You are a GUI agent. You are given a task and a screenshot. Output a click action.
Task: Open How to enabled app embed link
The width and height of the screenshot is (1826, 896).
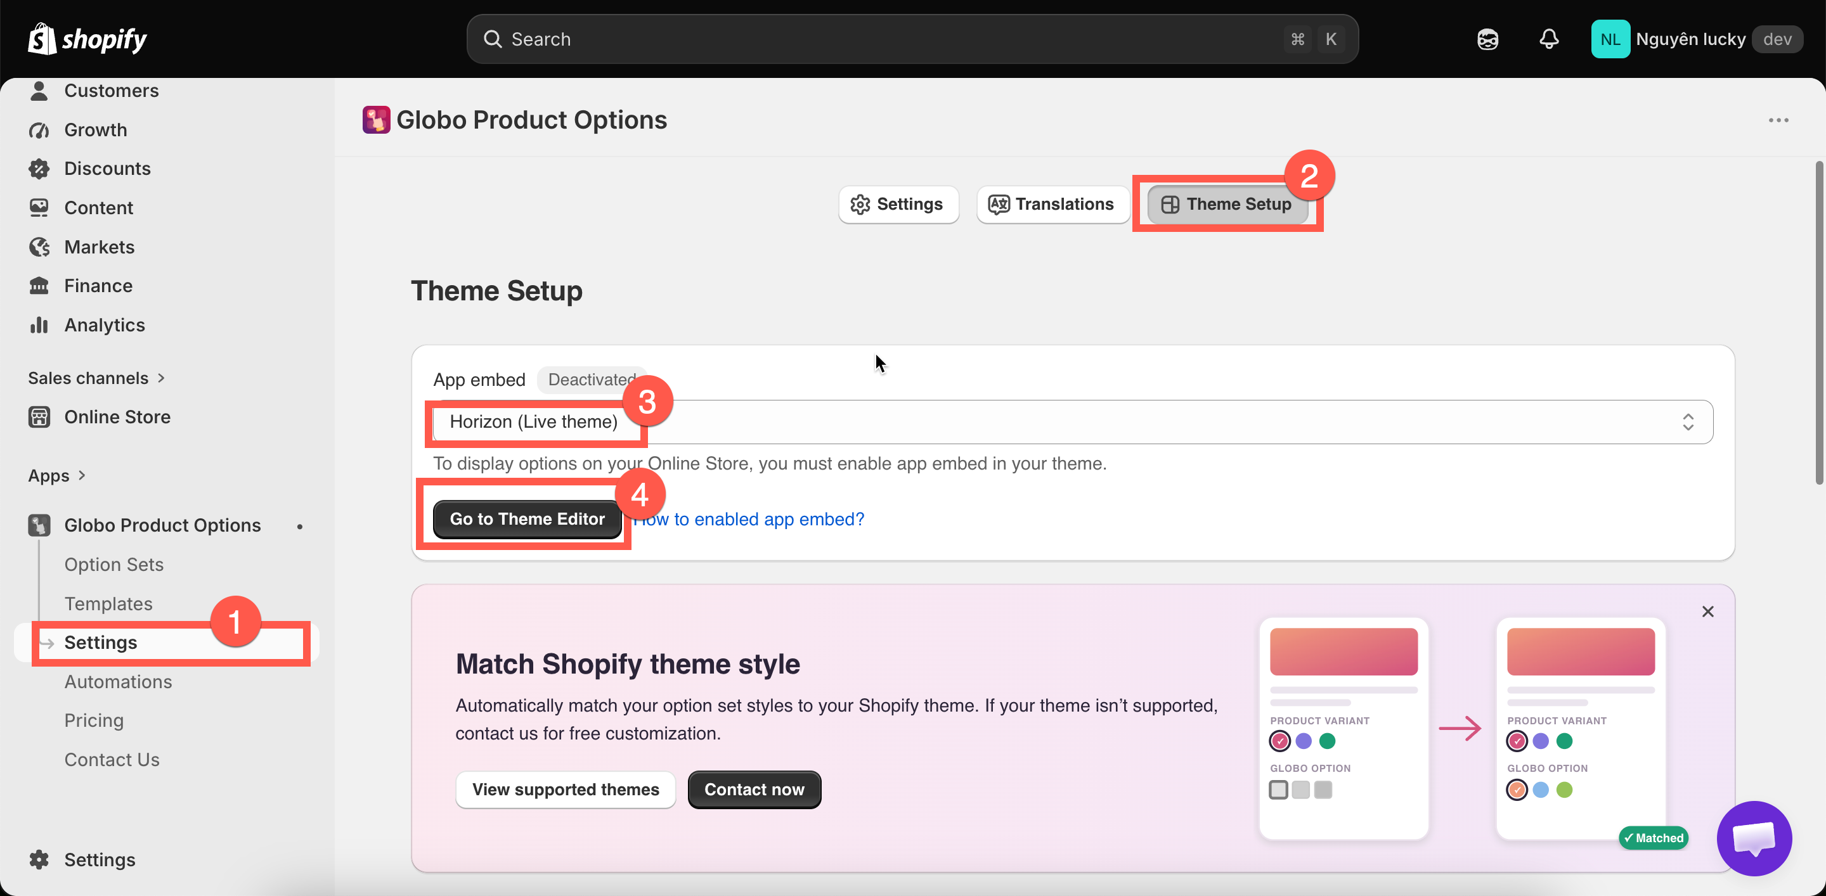[749, 519]
